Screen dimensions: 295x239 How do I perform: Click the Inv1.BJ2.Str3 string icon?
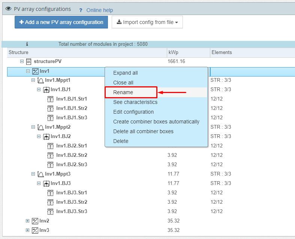coord(51,165)
